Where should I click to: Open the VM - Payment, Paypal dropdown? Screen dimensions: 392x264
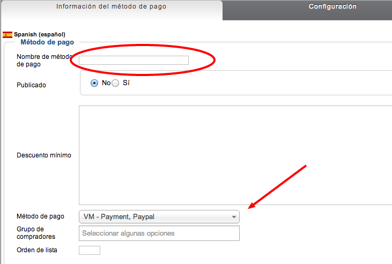coord(159,216)
